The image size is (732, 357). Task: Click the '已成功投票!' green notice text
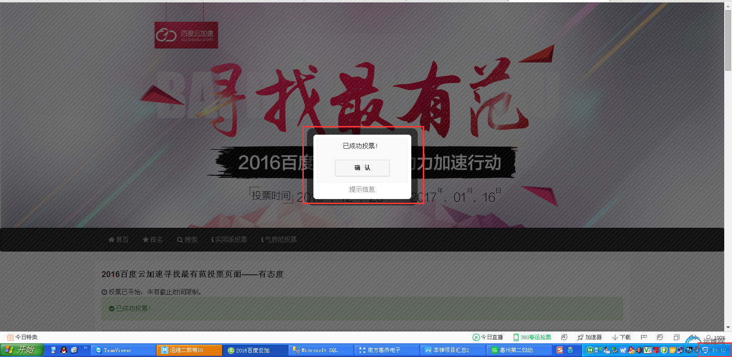coord(133,309)
